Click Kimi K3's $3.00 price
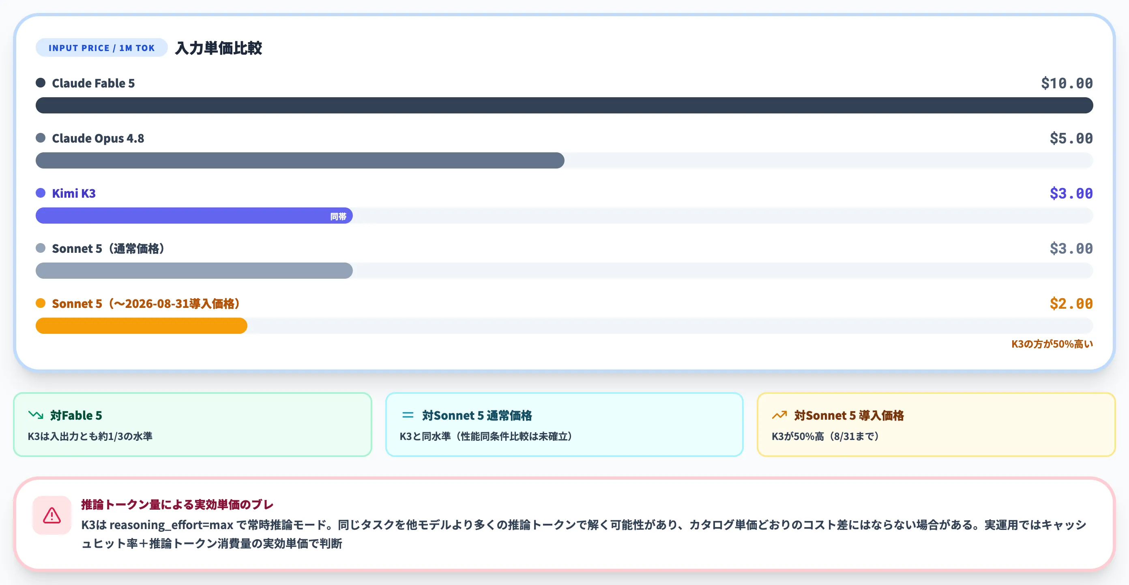The image size is (1129, 585). click(1071, 194)
